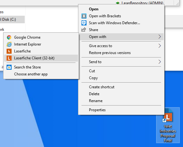Image resolution: width=183 pixels, height=147 pixels.
Task: Click the orange Laserfiche icon in submenu
Action: pos(9,51)
